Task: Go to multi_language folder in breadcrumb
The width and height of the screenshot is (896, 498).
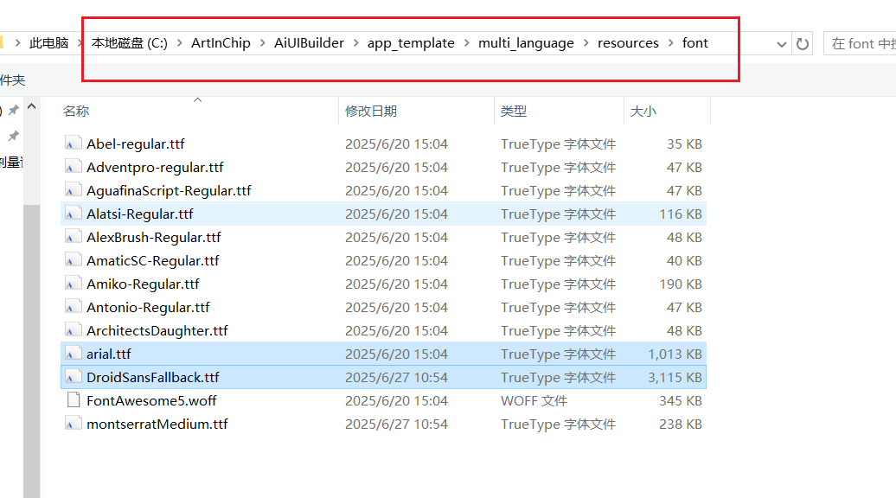Action: [x=526, y=43]
